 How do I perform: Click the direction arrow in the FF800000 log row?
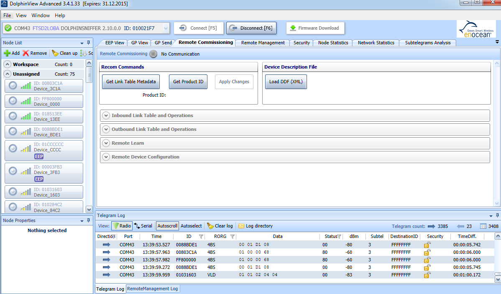[x=106, y=260]
